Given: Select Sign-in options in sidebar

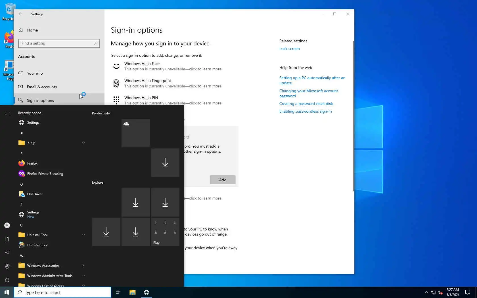Looking at the screenshot, I should (x=59, y=100).
